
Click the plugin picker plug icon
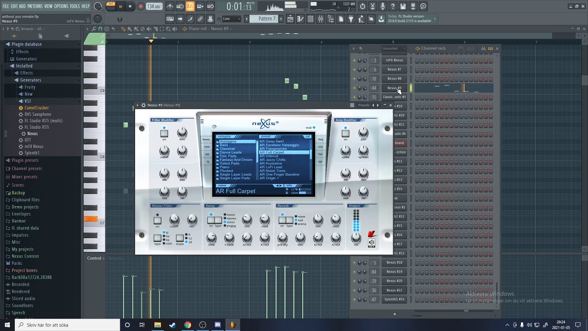click(x=351, y=19)
